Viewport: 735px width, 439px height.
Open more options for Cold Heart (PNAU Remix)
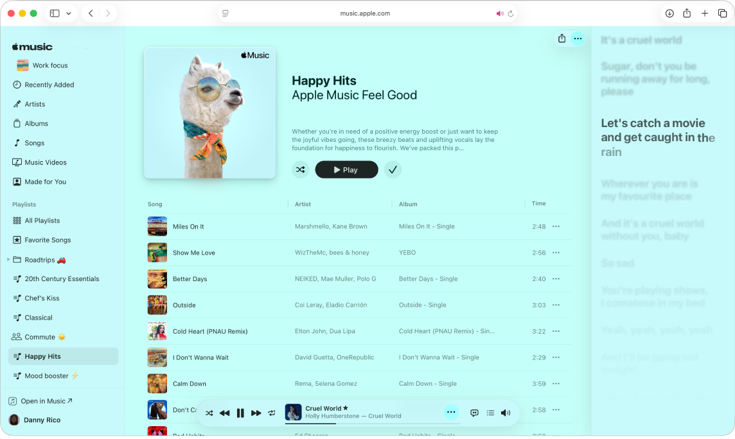tap(556, 331)
